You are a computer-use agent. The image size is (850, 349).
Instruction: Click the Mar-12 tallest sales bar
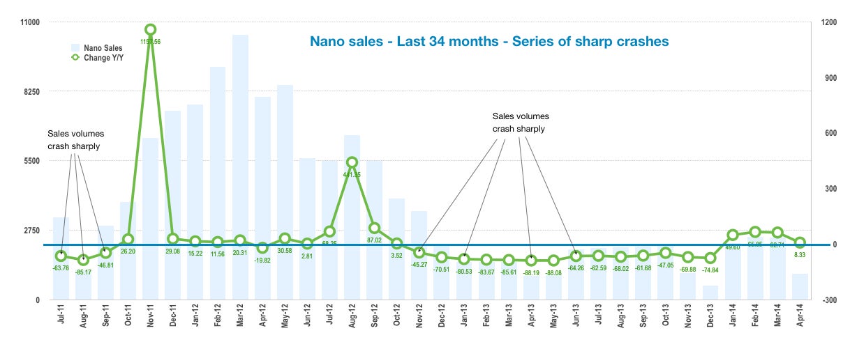(x=240, y=167)
